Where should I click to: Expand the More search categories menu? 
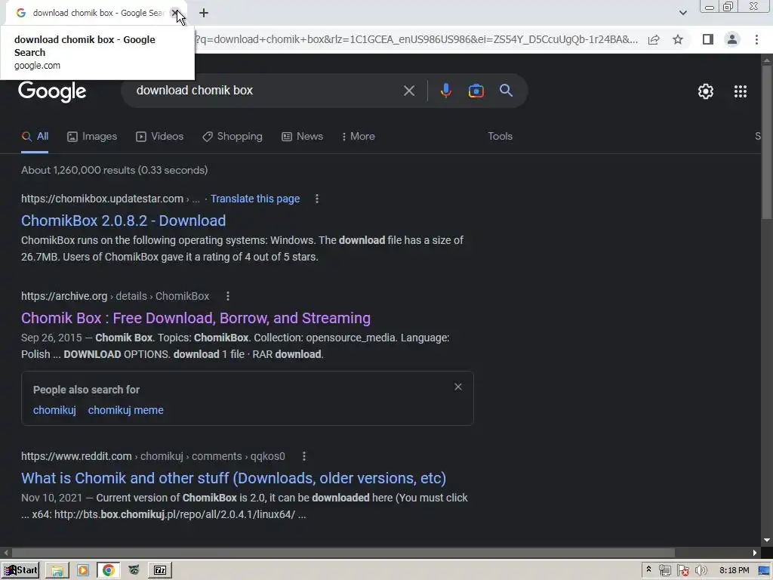click(358, 137)
